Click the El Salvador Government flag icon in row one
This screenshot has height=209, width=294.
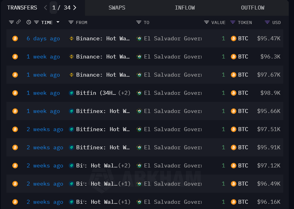tap(139, 38)
